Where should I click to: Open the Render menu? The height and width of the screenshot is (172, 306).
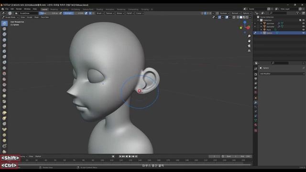[19, 9]
